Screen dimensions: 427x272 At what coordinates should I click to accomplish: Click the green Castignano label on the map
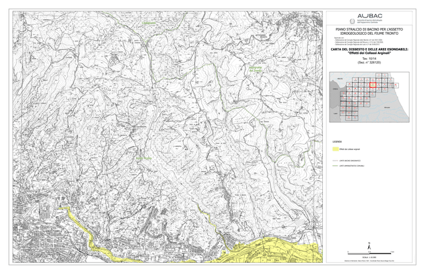pos(149,23)
